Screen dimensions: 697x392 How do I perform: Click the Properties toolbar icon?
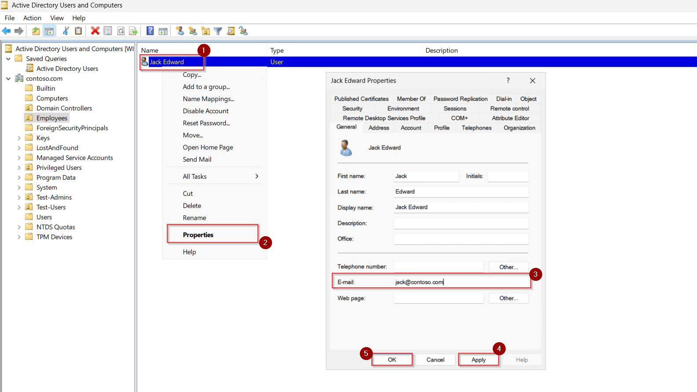108,31
